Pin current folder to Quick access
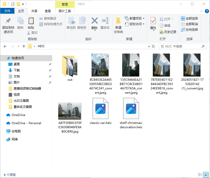 pyautogui.click(x=8, y=24)
